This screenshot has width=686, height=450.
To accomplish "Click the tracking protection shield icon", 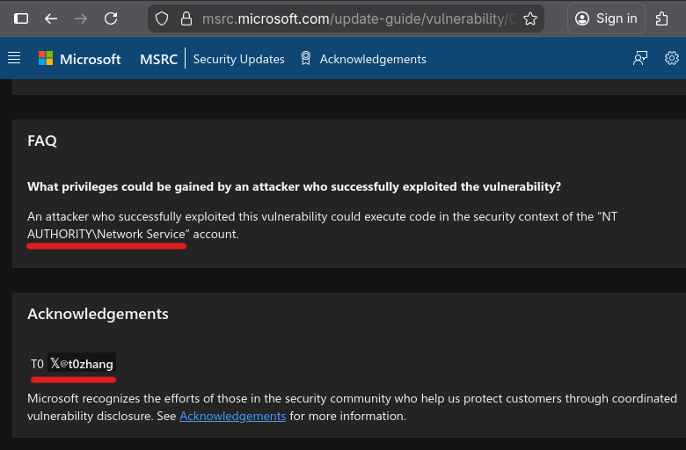I will coord(161,18).
